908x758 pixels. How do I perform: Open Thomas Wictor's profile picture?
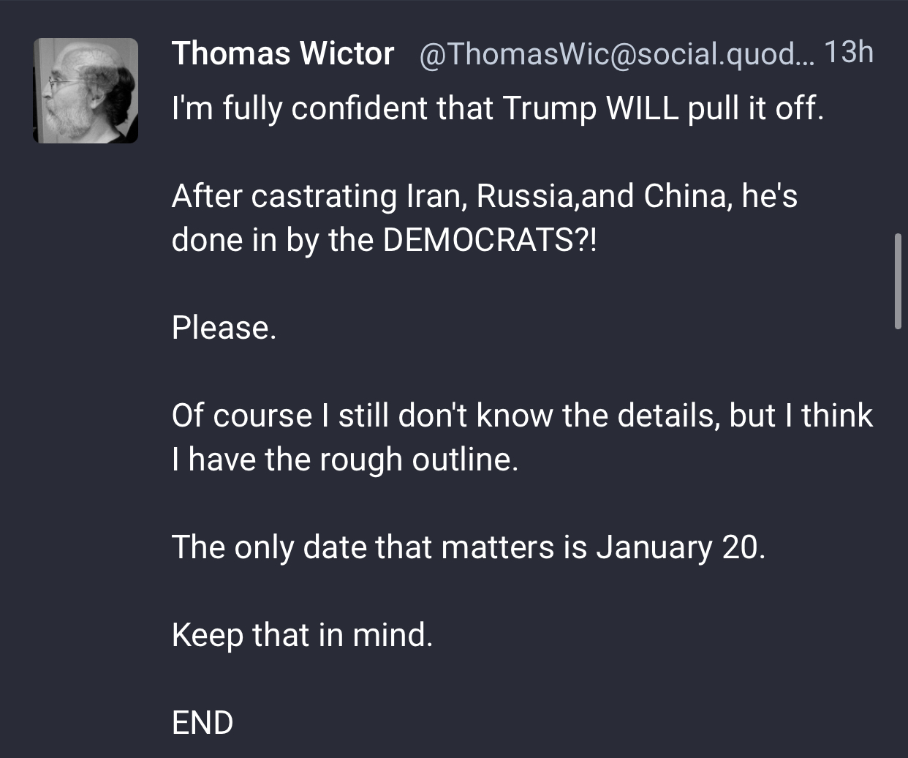(x=86, y=91)
